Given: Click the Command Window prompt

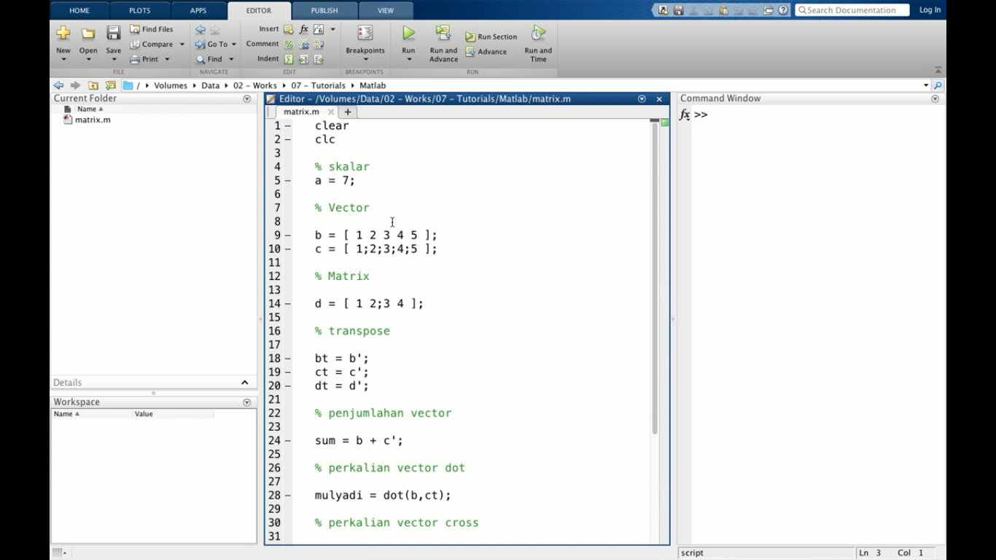Looking at the screenshot, I should click(x=701, y=114).
